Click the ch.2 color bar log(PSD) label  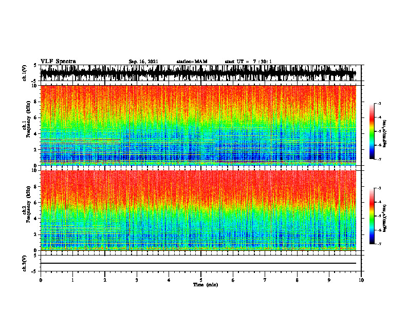tap(384, 218)
